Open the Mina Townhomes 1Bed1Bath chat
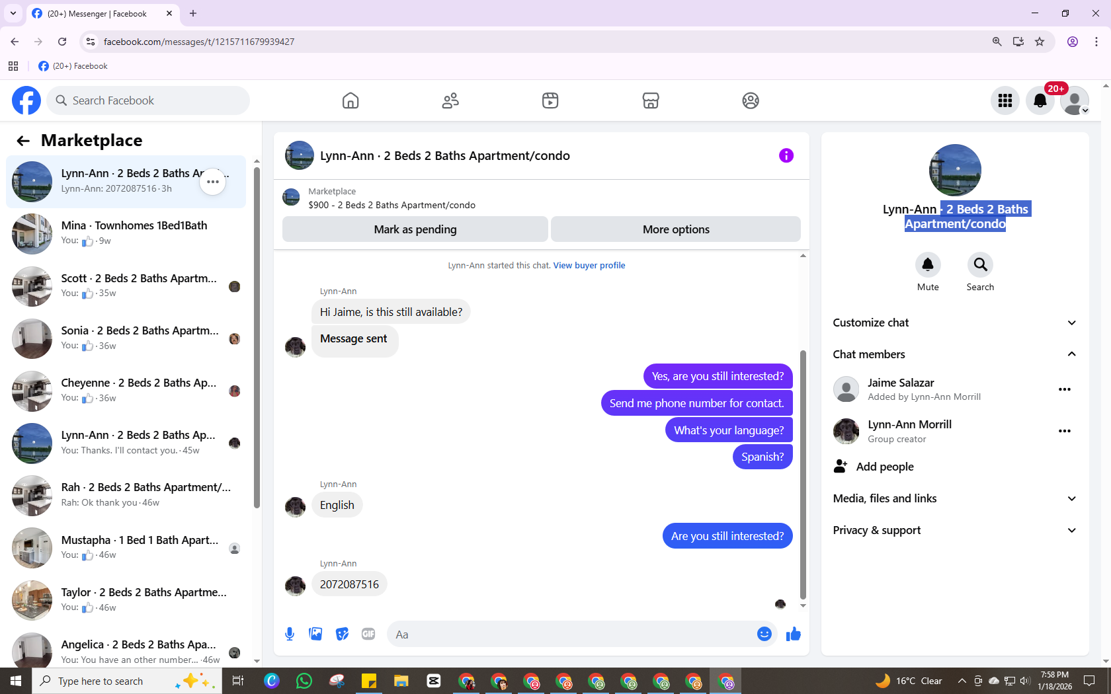The image size is (1111, 694). (x=126, y=234)
